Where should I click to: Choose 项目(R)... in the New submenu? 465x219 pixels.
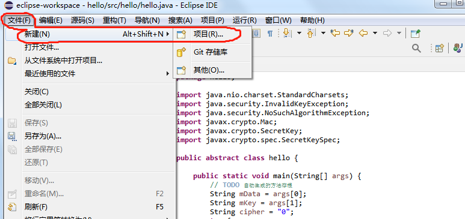click(x=212, y=34)
